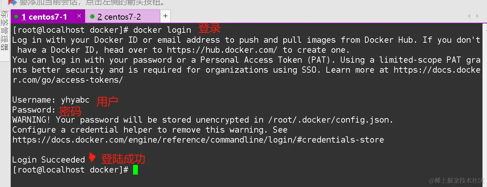The height and width of the screenshot is (187, 487).
Task: Click the green status dot on centos7-1
Action: pyautogui.click(x=16, y=17)
